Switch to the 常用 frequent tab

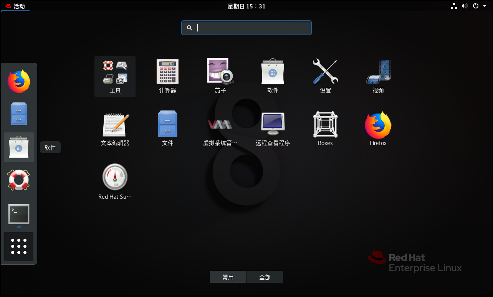click(228, 277)
